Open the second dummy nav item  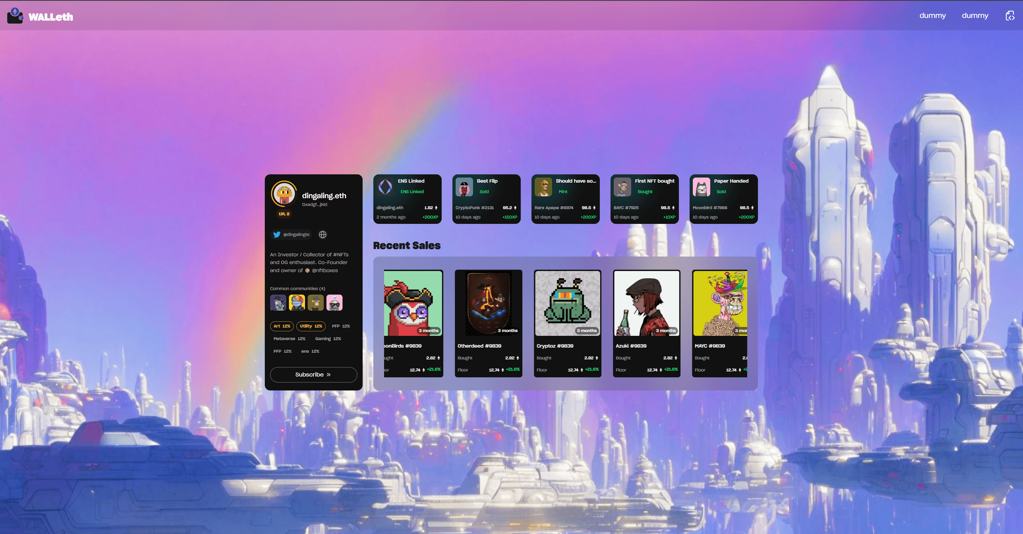click(974, 16)
